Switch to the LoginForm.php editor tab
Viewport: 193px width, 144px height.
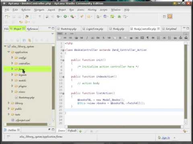click(94, 29)
